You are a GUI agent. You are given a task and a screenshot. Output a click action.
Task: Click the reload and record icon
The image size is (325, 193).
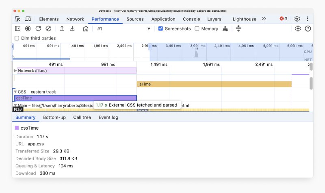click(38, 28)
